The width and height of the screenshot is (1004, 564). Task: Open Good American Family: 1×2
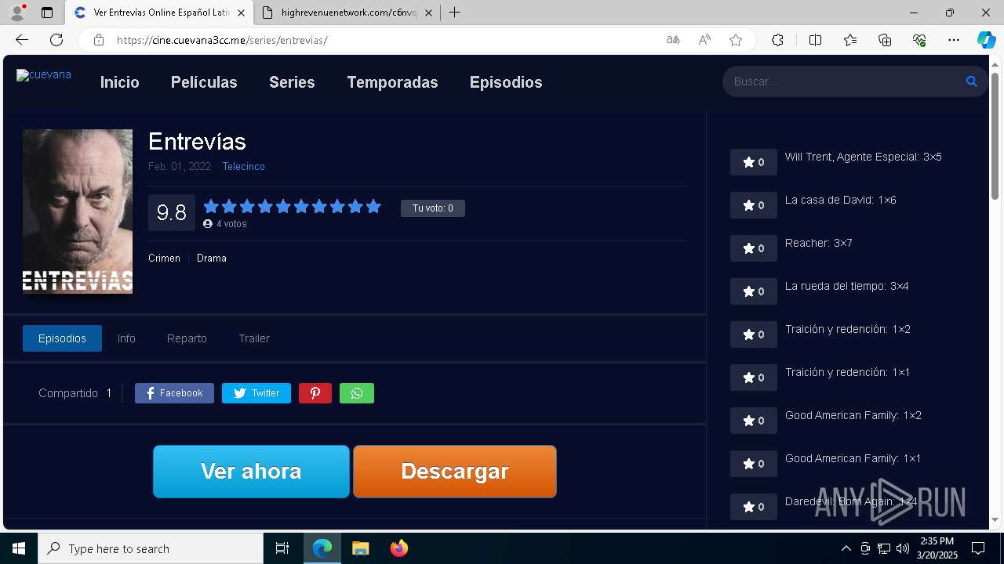pos(853,415)
